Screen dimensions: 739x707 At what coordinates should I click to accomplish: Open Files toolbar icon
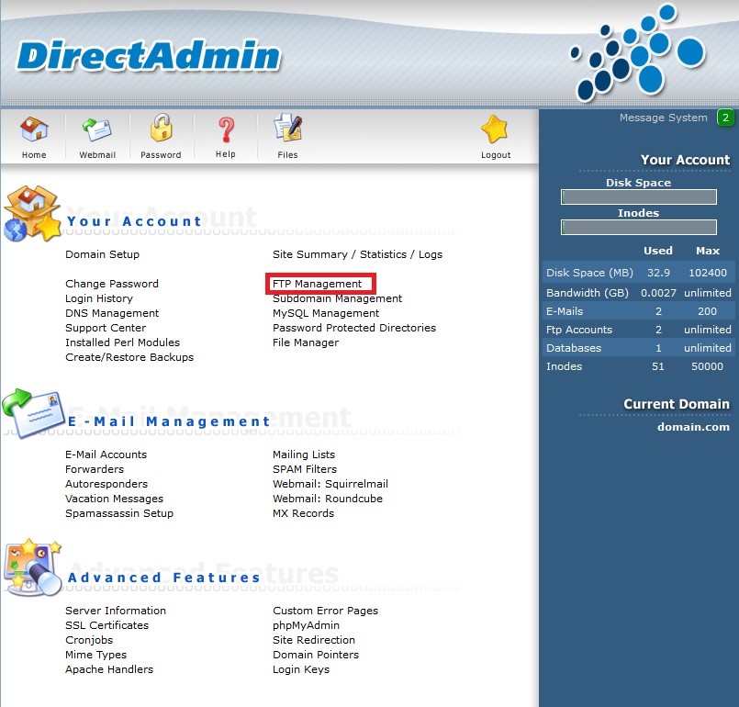click(287, 128)
